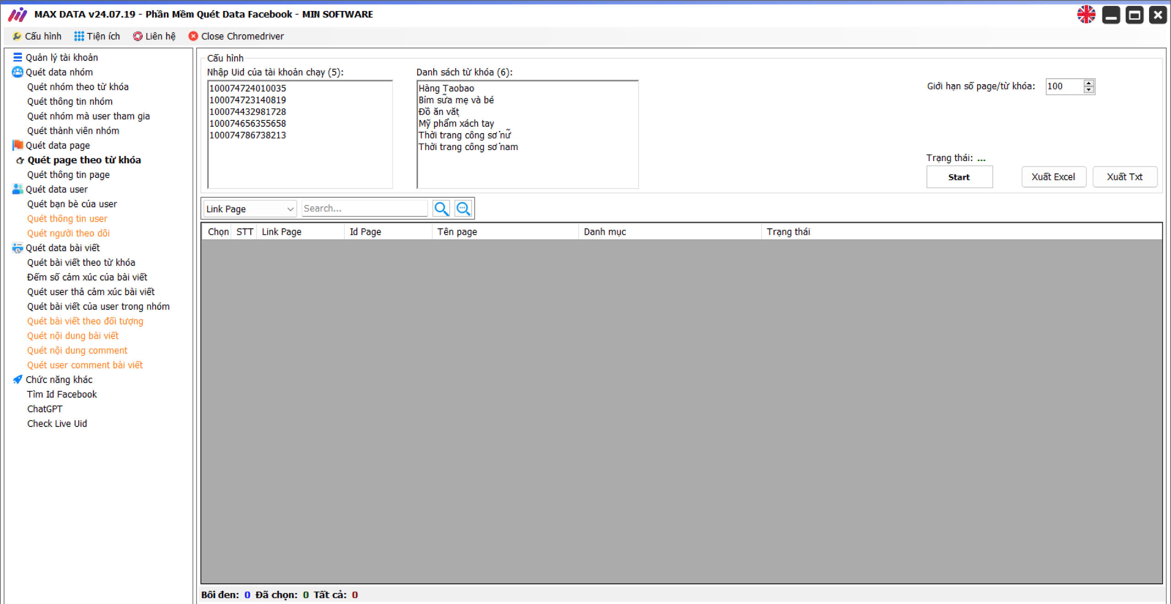This screenshot has width=1171, height=604.
Task: Select the Quản lý tài khoản tree item
Action: 63,57
